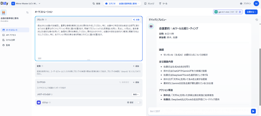The width and height of the screenshot is (261, 116).
Task: Open the メタデータフィルタ 無効 dropdown
Action: click(x=136, y=94)
